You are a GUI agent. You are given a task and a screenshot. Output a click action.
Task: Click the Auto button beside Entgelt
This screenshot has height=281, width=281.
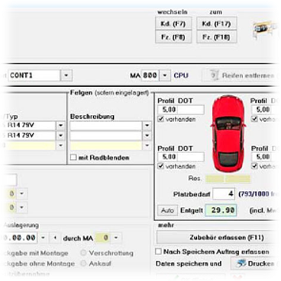167,210
